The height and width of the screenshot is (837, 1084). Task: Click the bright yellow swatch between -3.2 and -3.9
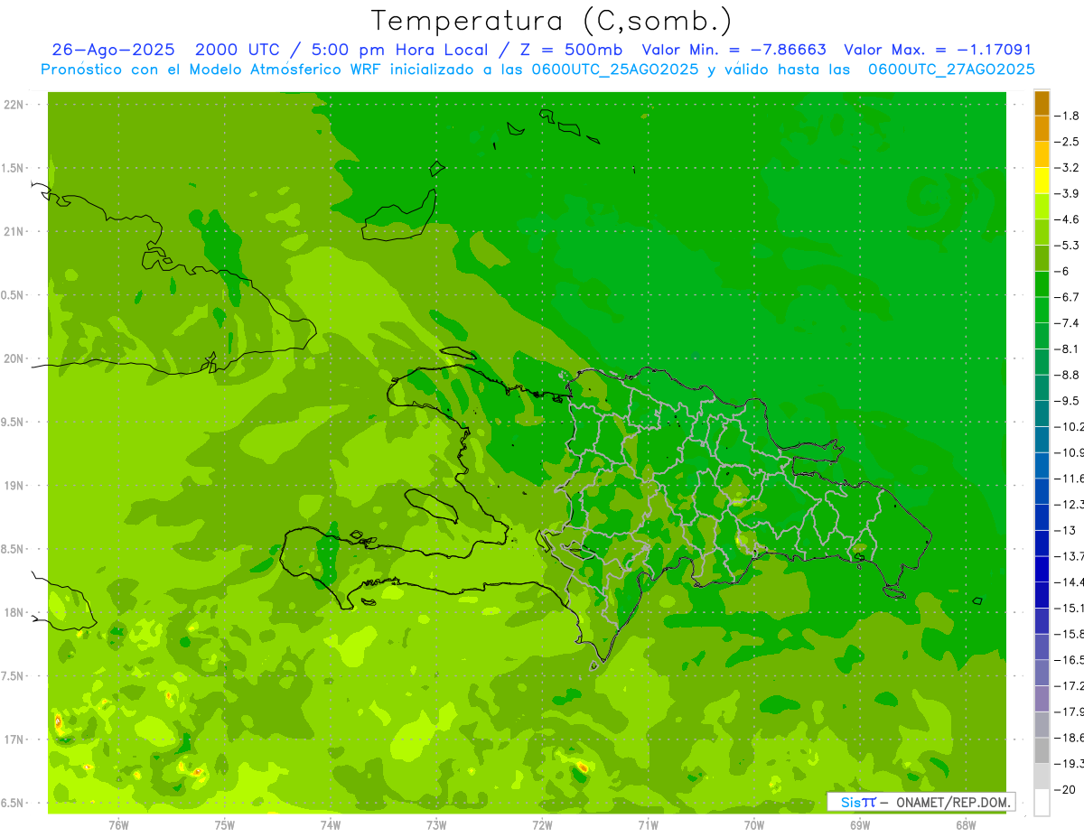(x=1042, y=181)
